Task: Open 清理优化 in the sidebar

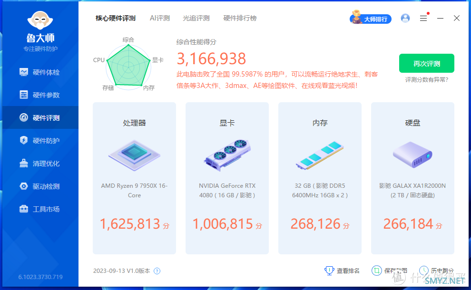Action: coord(40,164)
